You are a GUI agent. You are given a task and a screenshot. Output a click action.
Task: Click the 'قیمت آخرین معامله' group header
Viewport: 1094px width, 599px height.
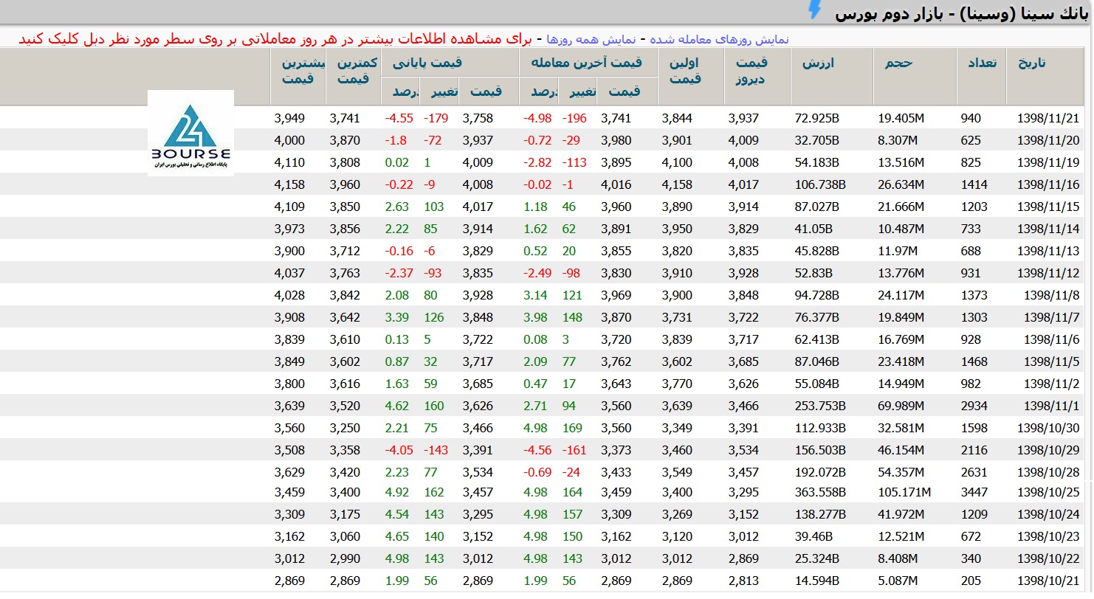pyautogui.click(x=586, y=63)
